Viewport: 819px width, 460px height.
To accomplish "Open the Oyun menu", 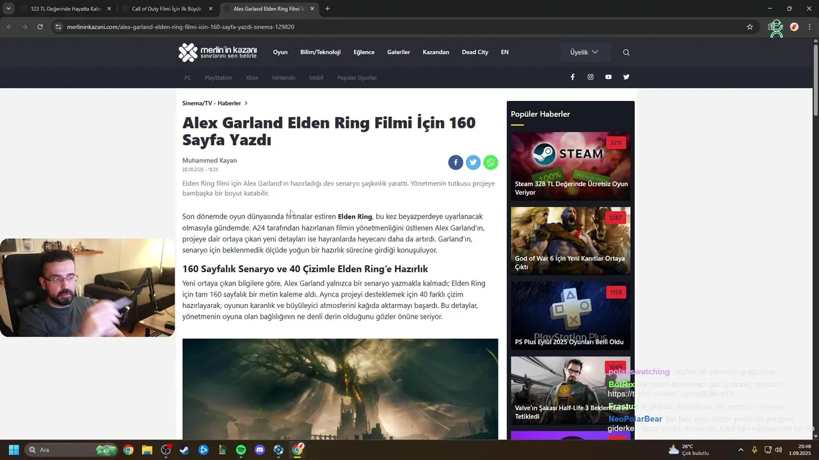I will (x=280, y=52).
